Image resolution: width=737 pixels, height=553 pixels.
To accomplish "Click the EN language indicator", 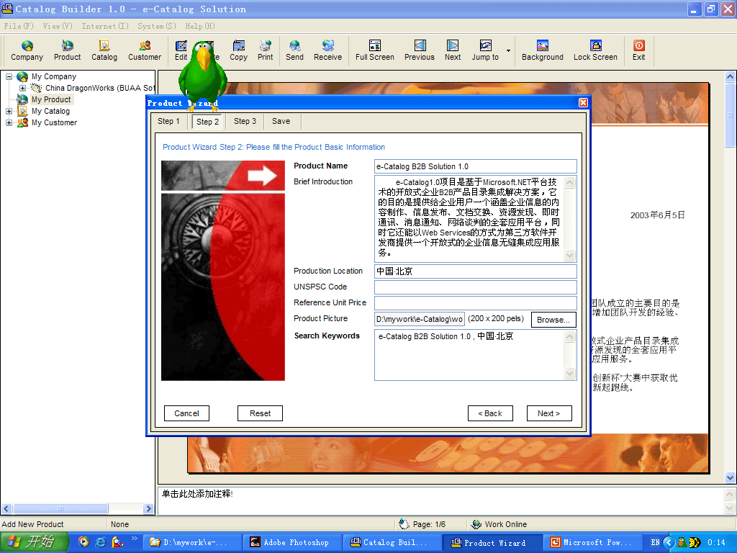I will [655, 542].
